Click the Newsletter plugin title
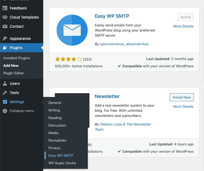Image resolution: width=204 pixels, height=171 pixels. [x=107, y=96]
